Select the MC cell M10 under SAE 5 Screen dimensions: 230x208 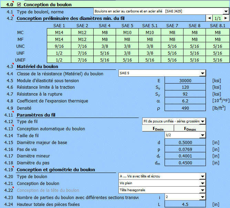[x=127, y=32]
